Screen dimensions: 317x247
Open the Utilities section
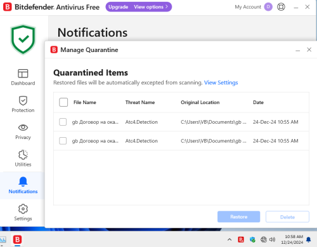23,158
